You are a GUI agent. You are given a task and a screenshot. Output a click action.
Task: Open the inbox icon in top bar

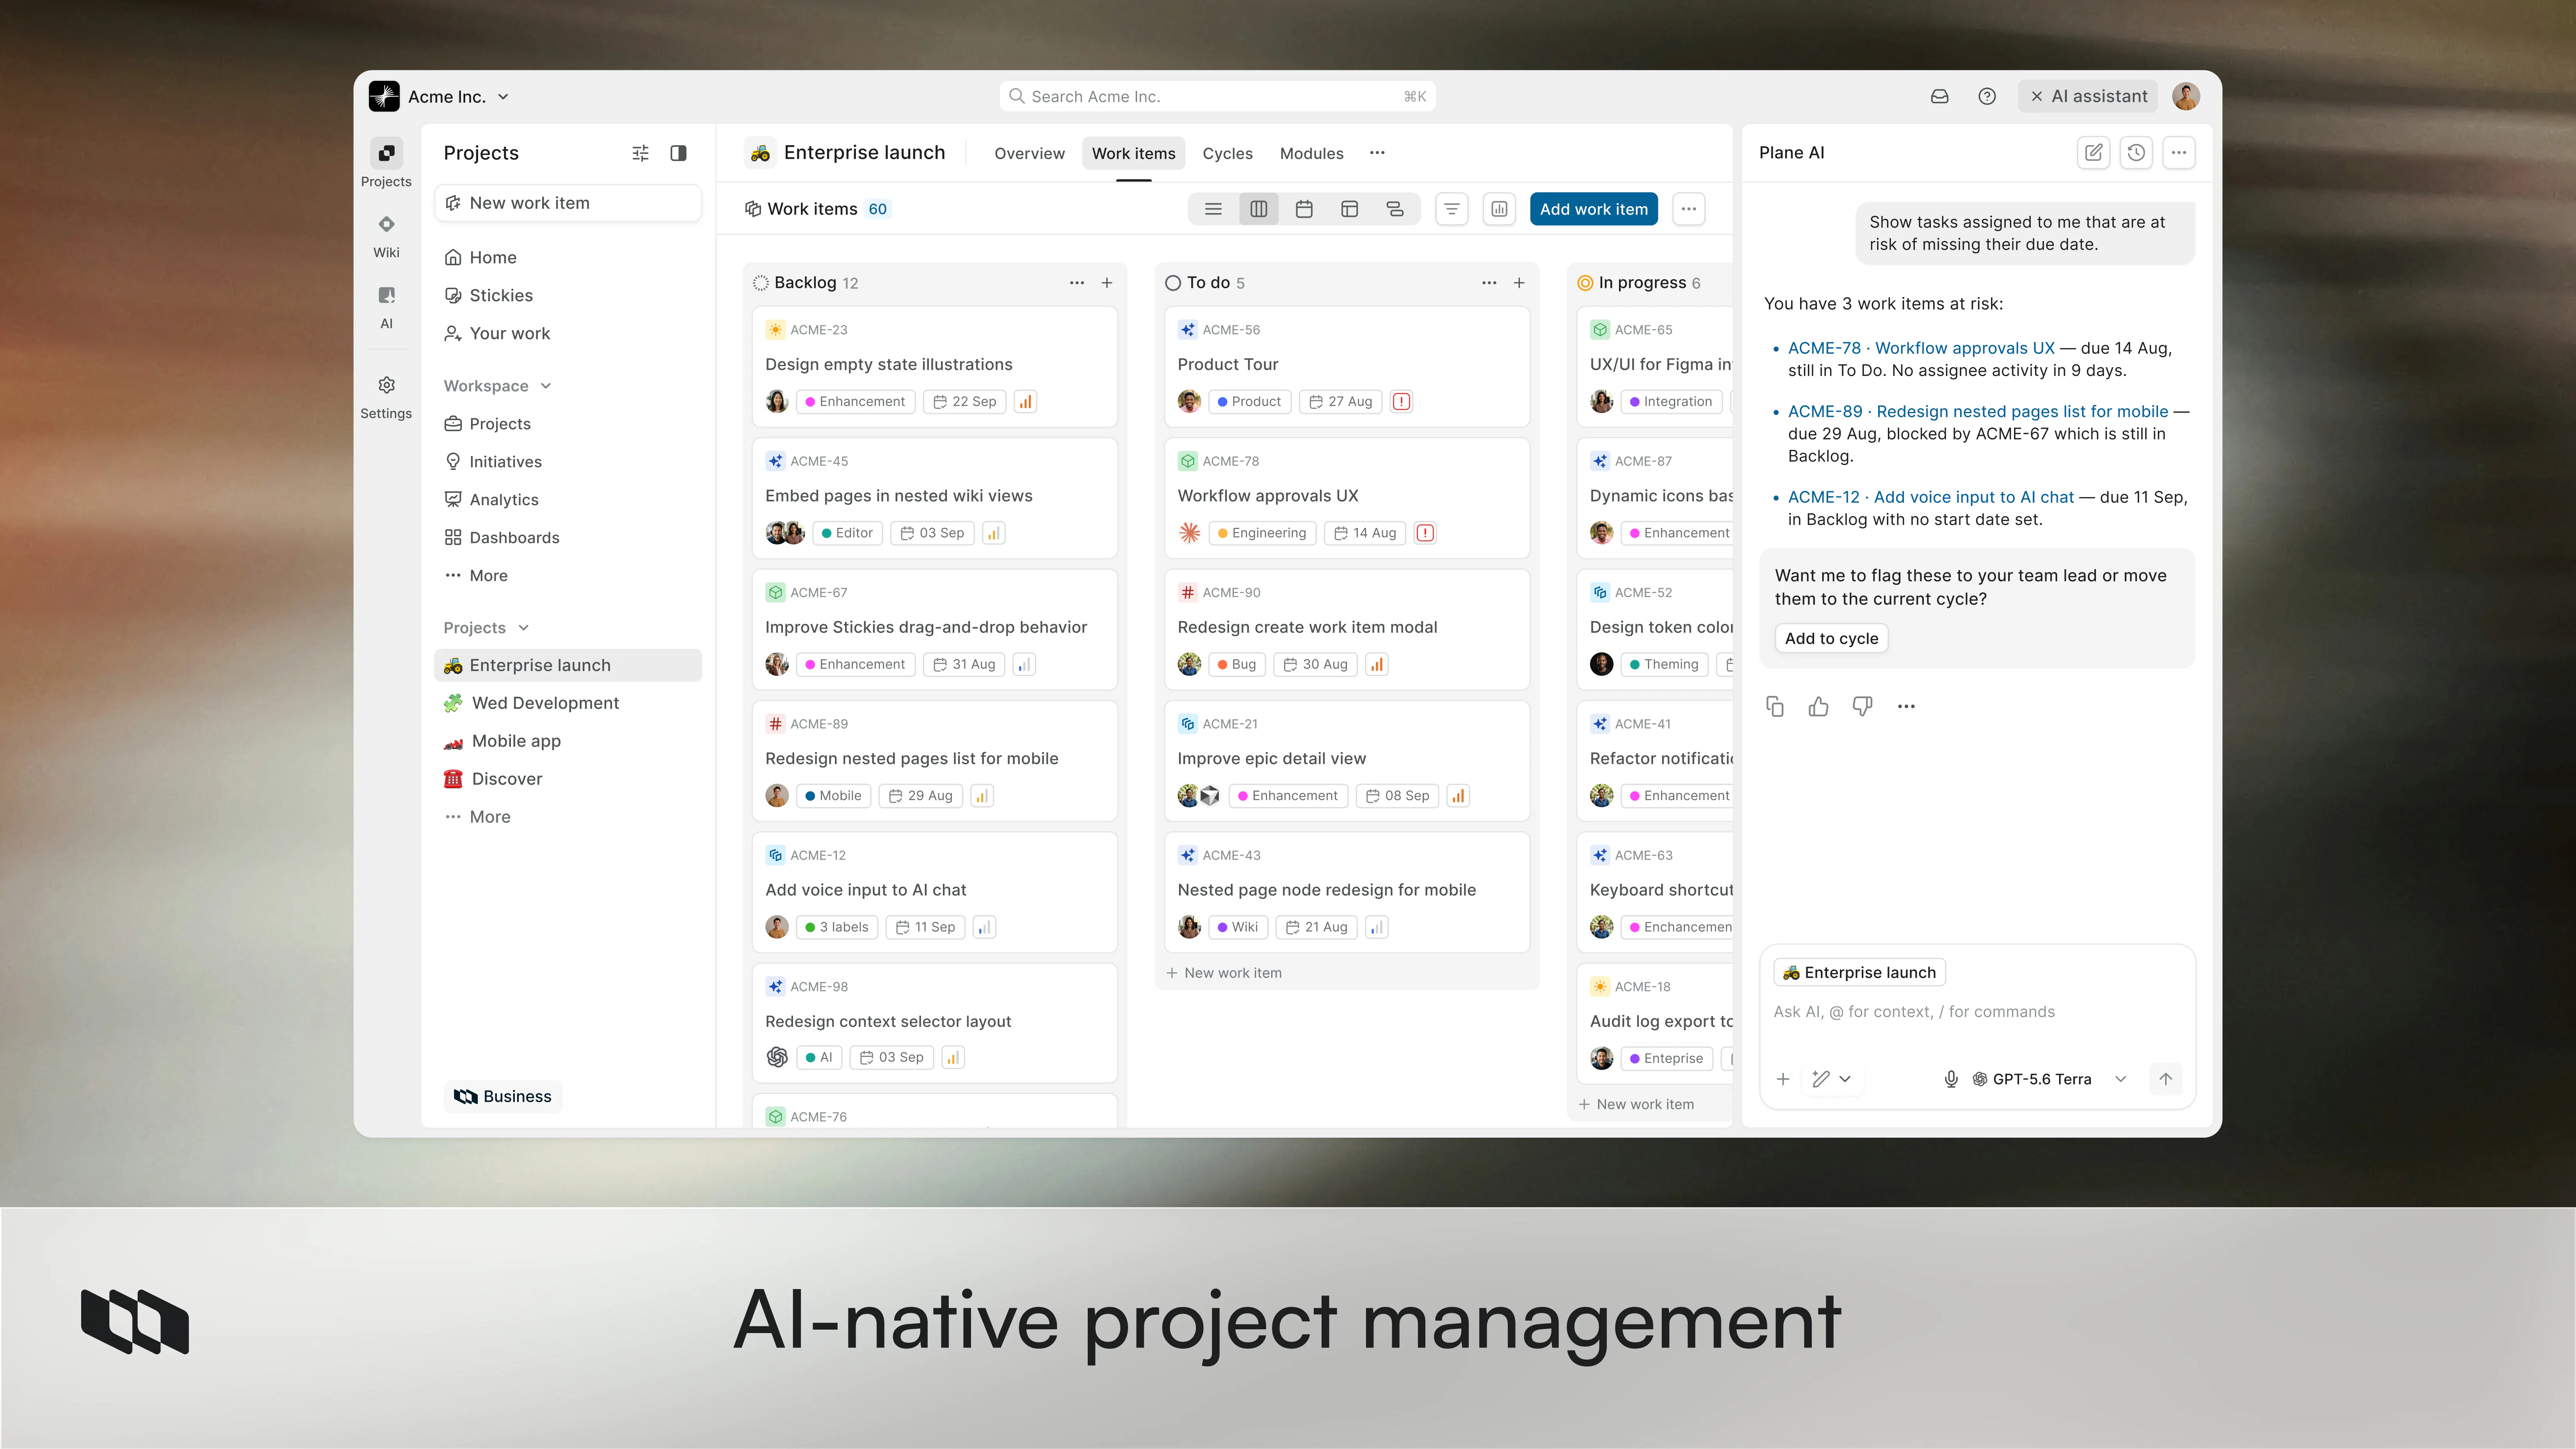(1939, 96)
